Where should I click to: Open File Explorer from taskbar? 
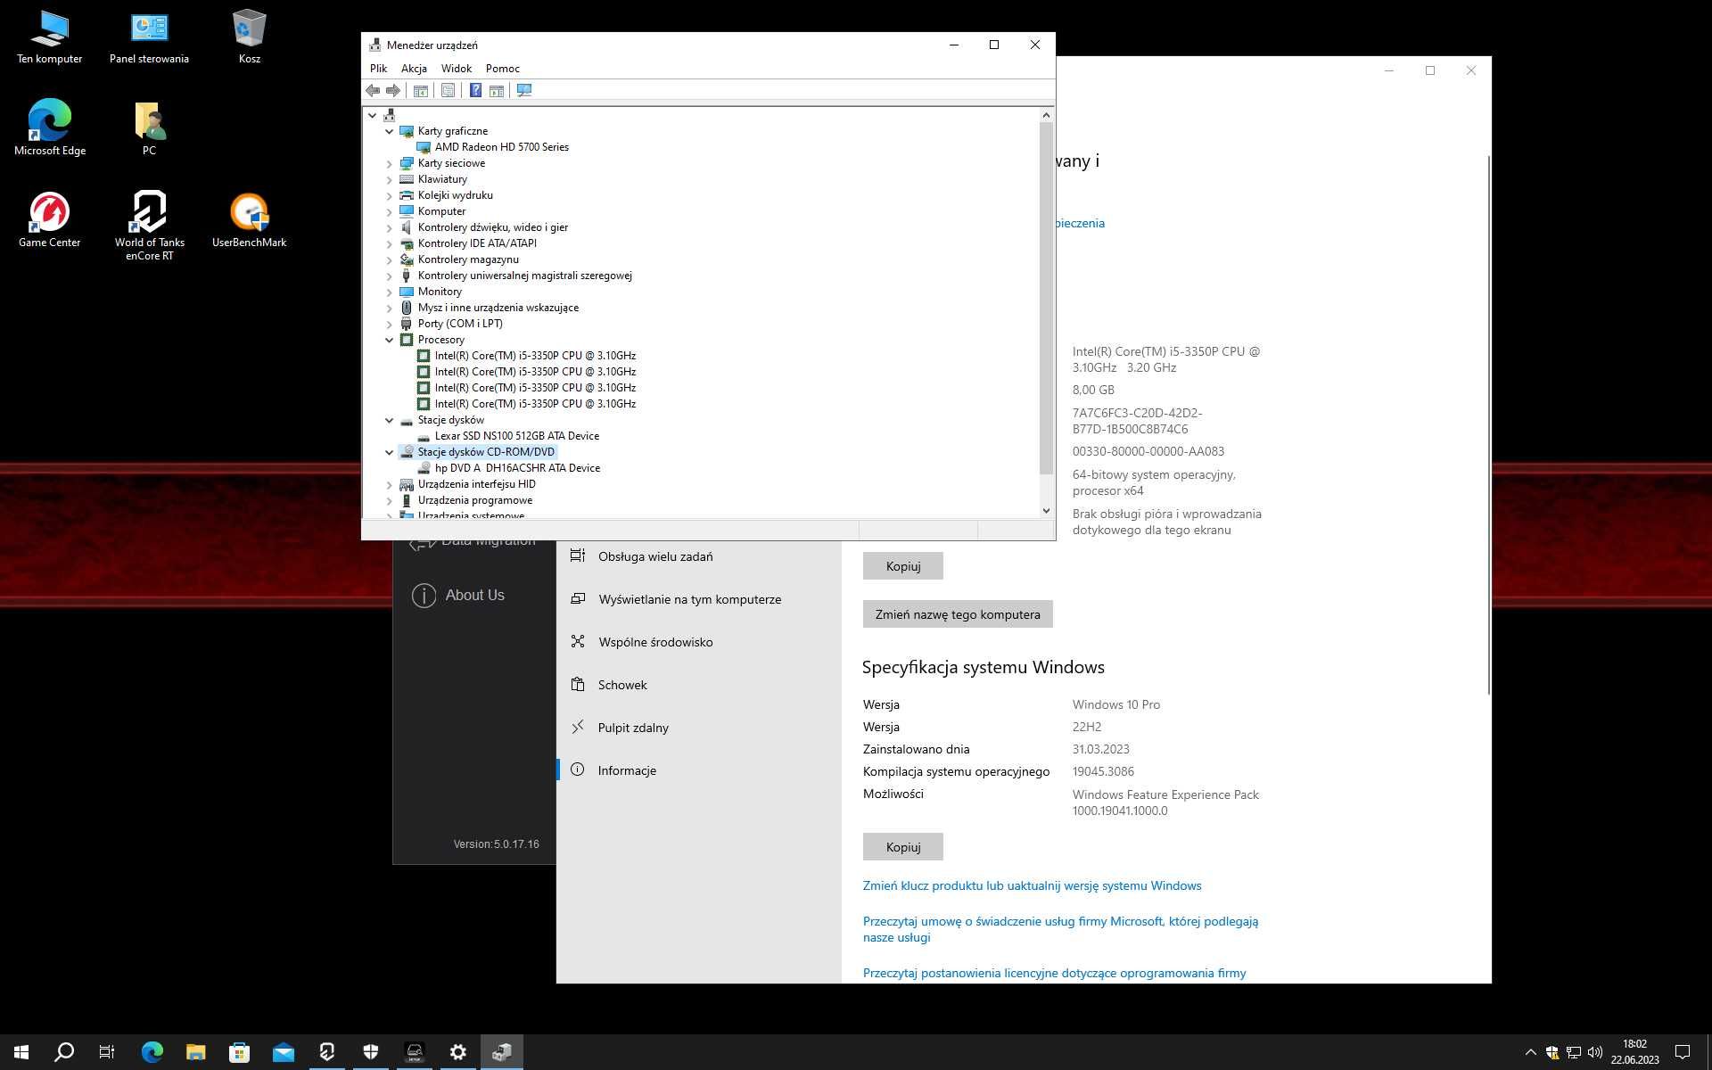(195, 1052)
